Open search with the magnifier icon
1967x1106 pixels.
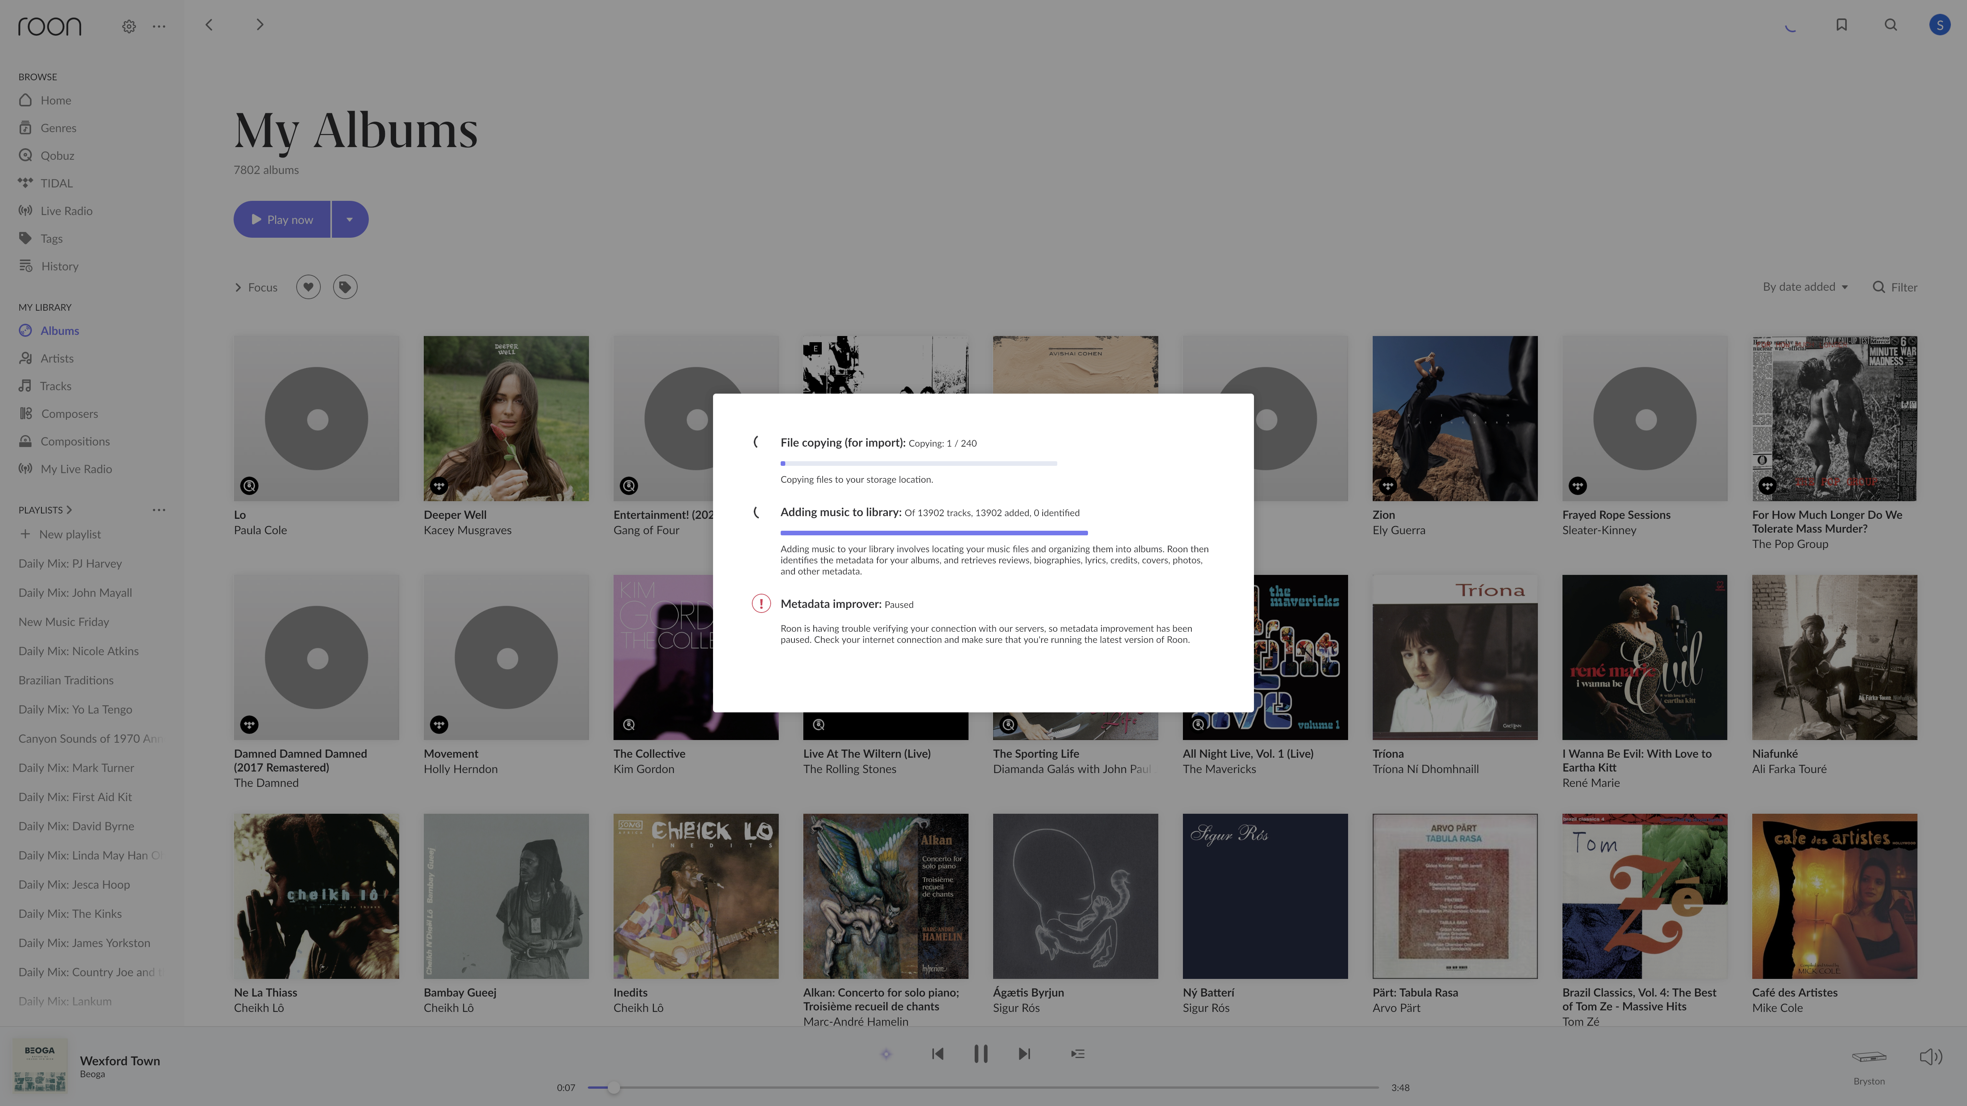[1891, 25]
